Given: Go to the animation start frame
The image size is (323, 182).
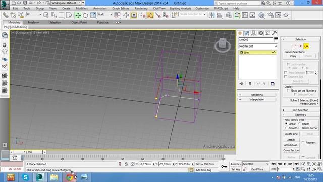Looking at the screenshot, I should (274, 164).
